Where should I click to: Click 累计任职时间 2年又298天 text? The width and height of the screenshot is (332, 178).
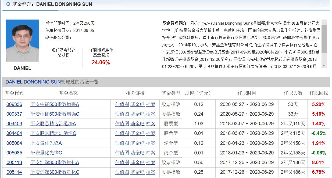[70, 23]
